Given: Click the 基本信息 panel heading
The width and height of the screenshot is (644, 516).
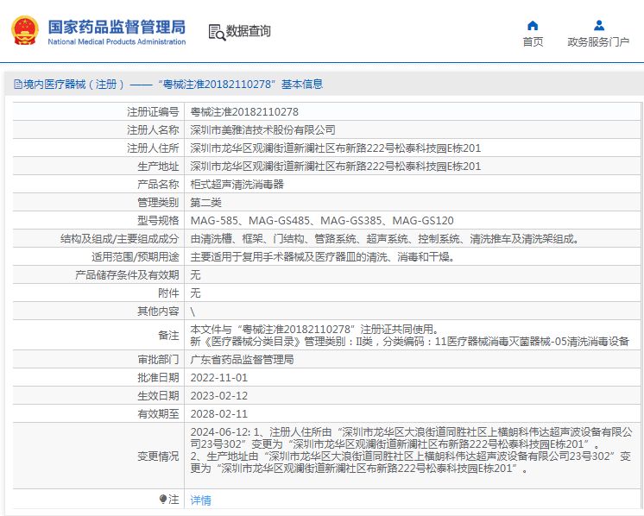Looking at the screenshot, I should click(168, 85).
